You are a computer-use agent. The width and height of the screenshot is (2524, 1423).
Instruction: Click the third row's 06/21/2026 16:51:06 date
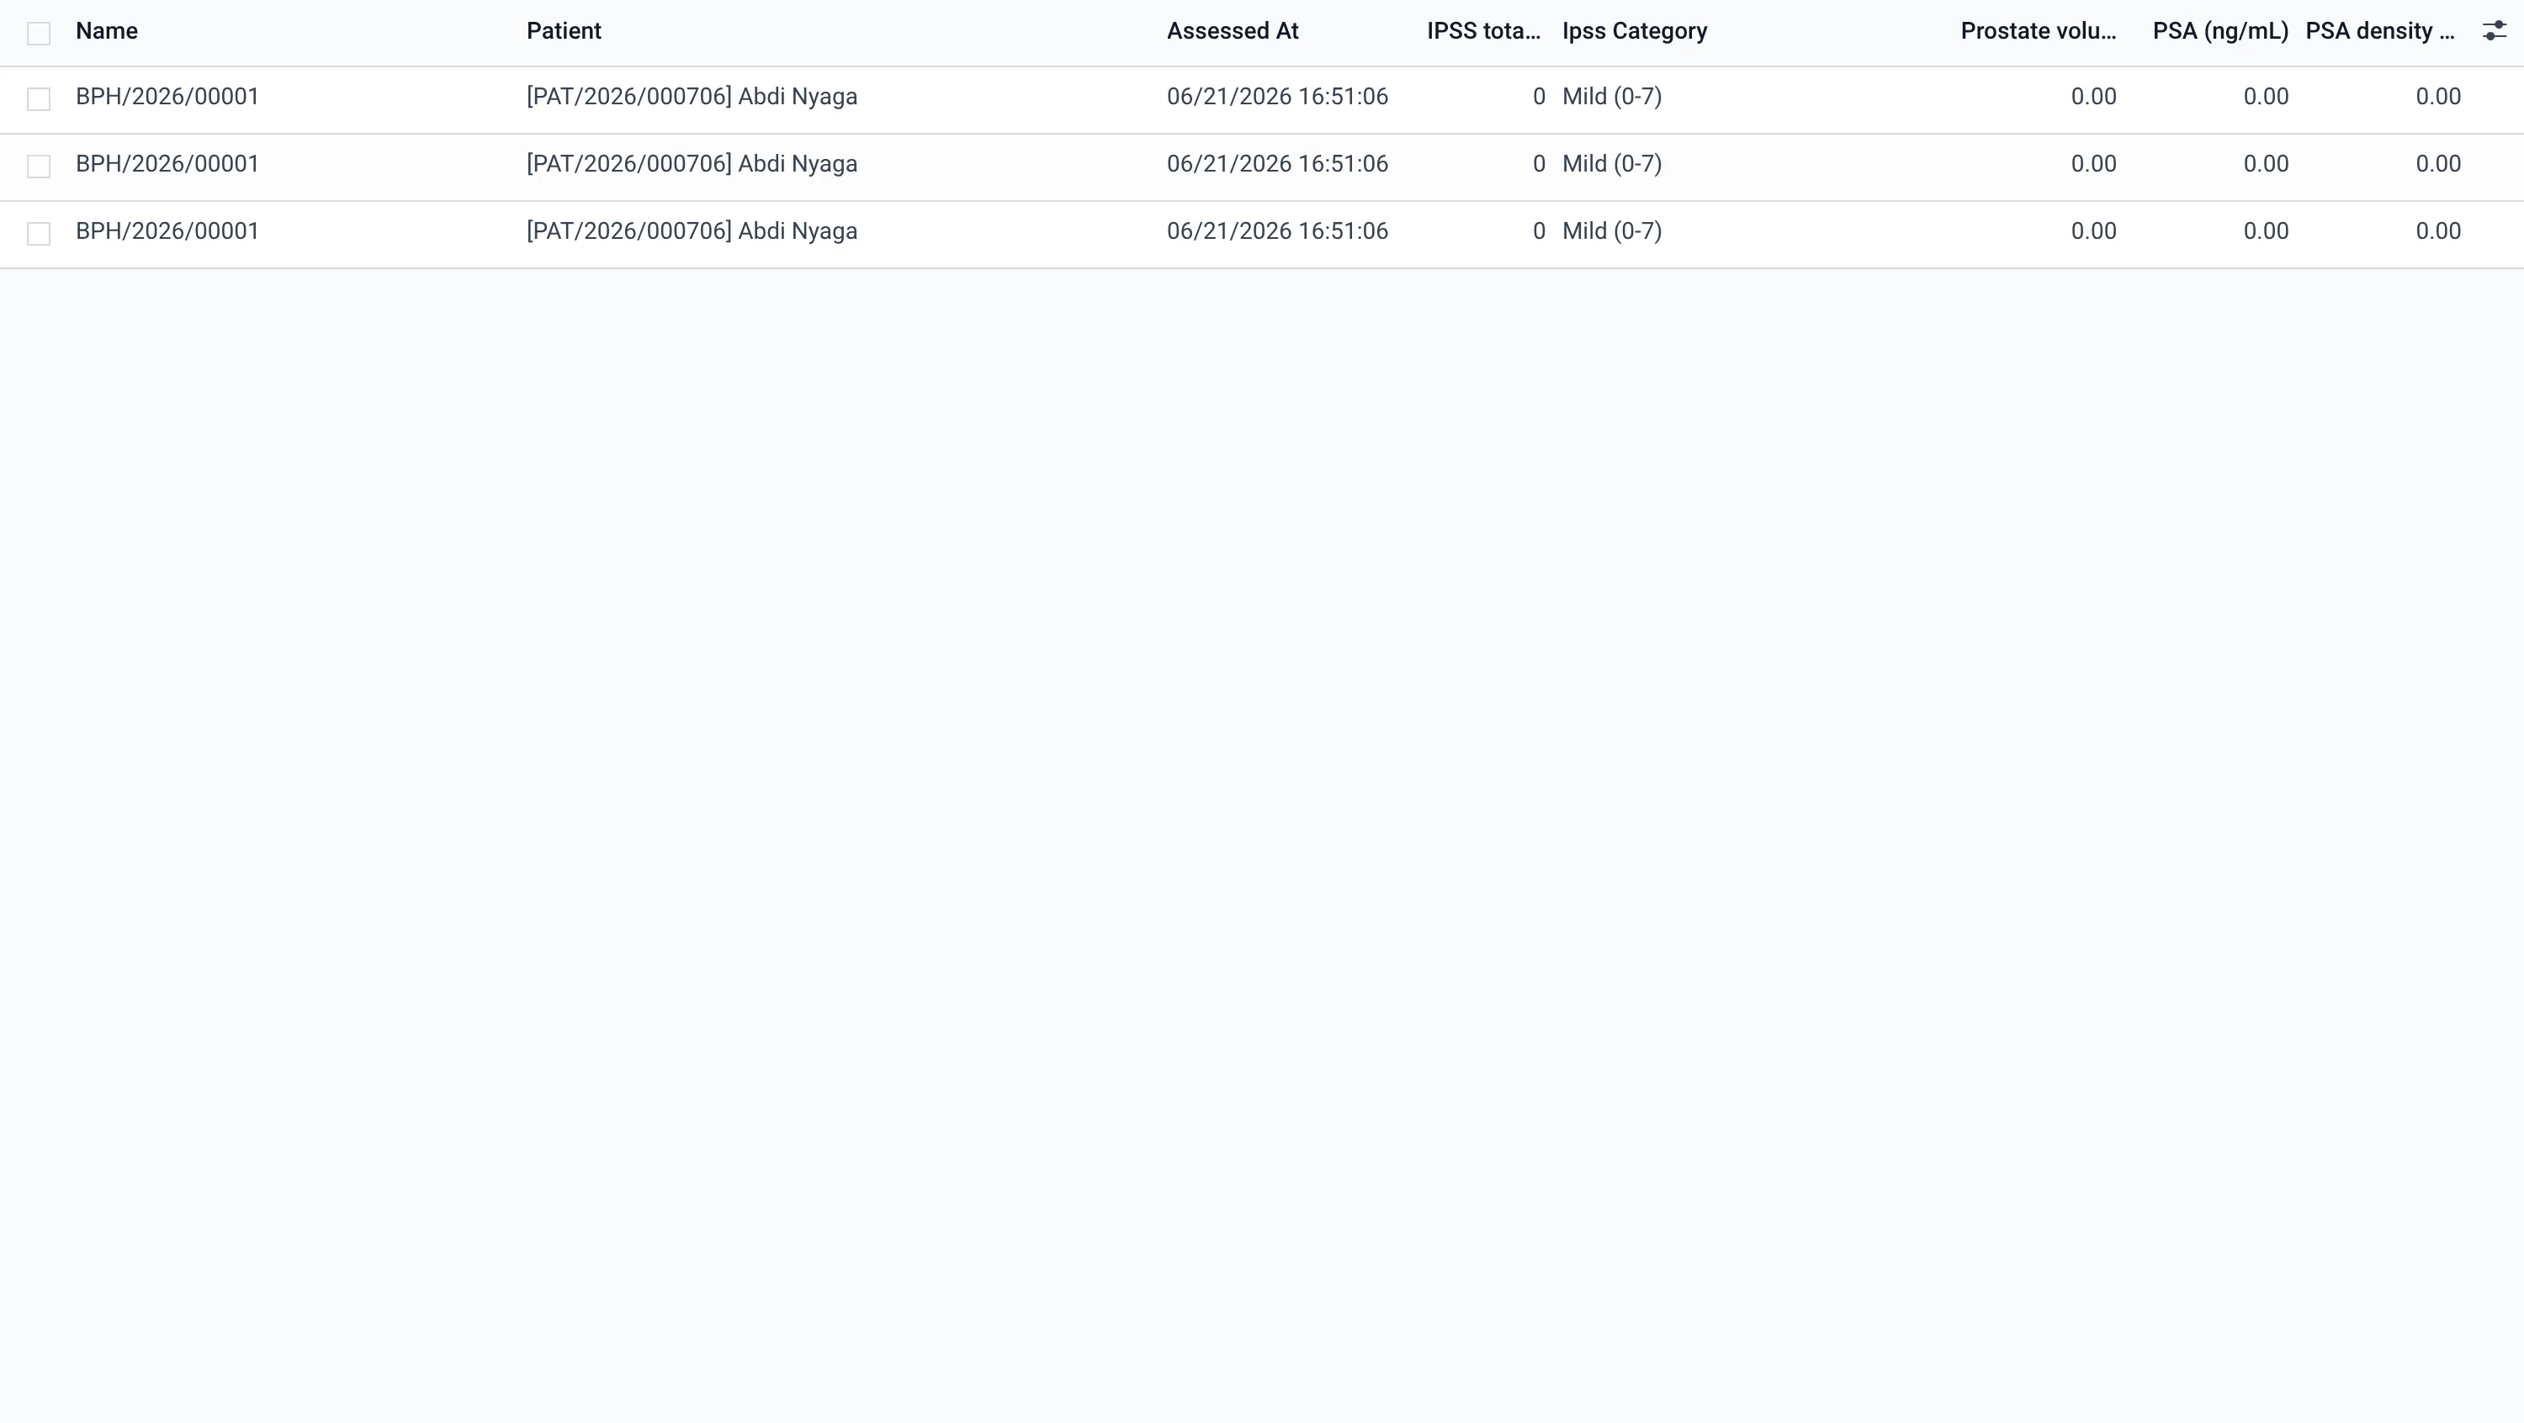1278,231
